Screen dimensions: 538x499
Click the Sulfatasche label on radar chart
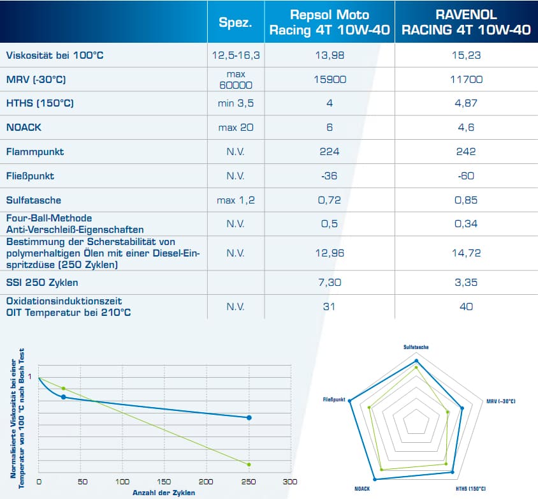click(x=416, y=346)
